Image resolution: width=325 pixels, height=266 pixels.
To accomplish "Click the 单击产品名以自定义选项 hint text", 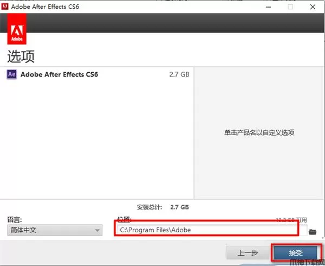I will point(259,132).
